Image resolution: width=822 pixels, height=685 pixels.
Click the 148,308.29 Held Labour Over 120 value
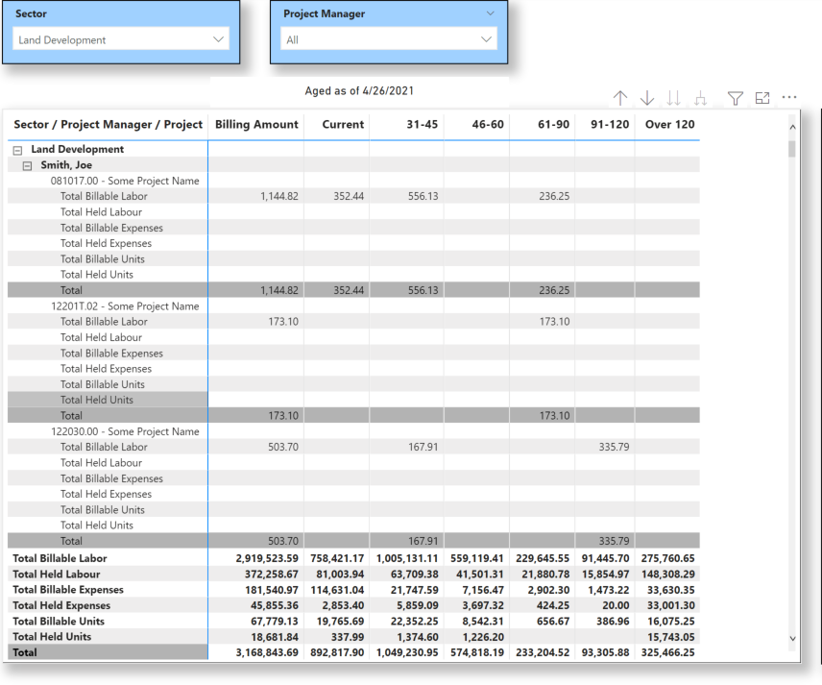point(667,574)
